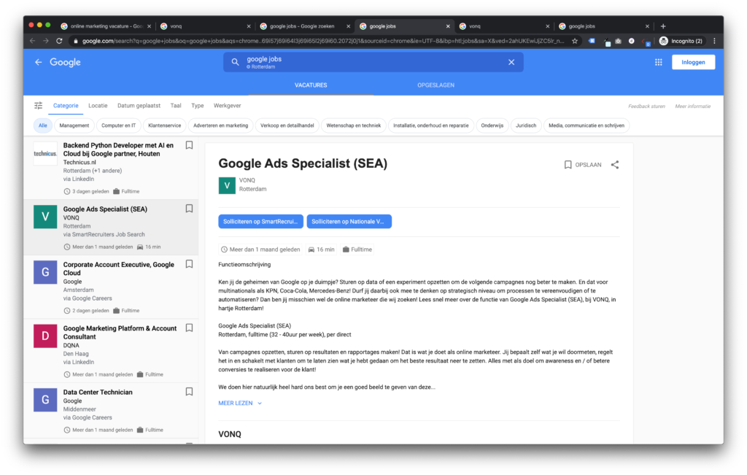Image resolution: width=747 pixels, height=475 pixels.
Task: Bookmark this page with the star
Action: (575, 41)
